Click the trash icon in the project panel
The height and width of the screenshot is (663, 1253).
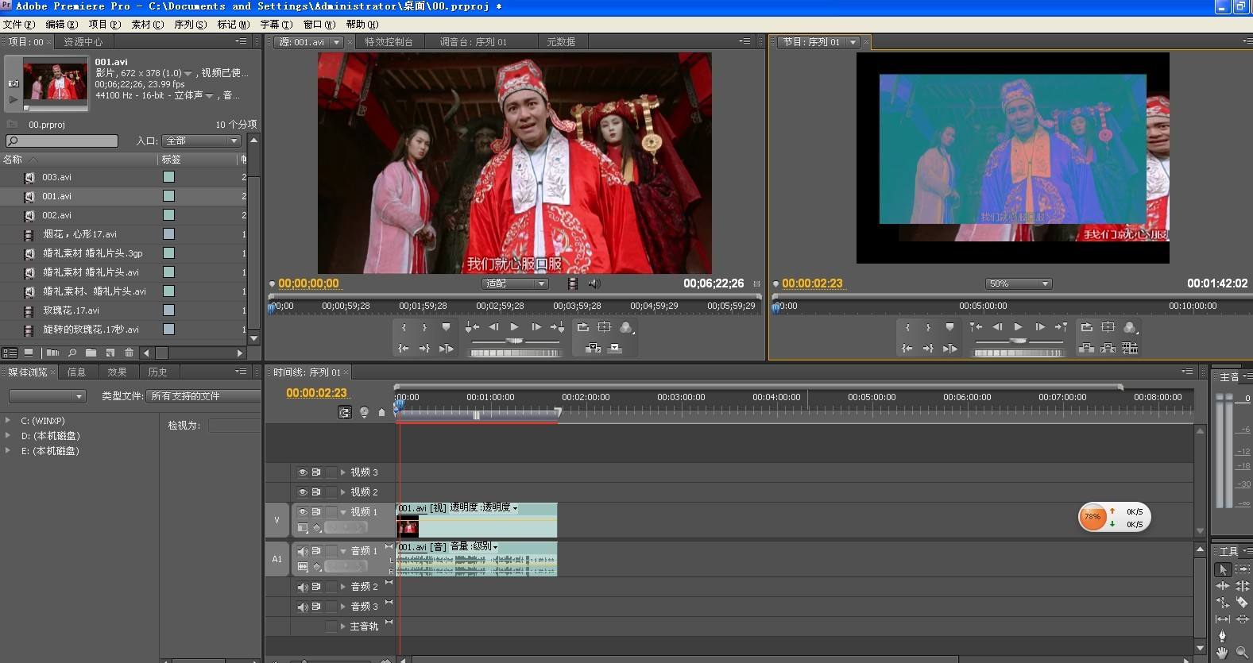129,353
